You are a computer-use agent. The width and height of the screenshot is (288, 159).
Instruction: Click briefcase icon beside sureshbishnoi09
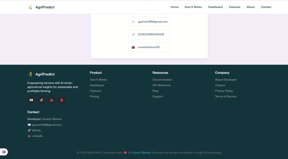pyautogui.click(x=133, y=47)
